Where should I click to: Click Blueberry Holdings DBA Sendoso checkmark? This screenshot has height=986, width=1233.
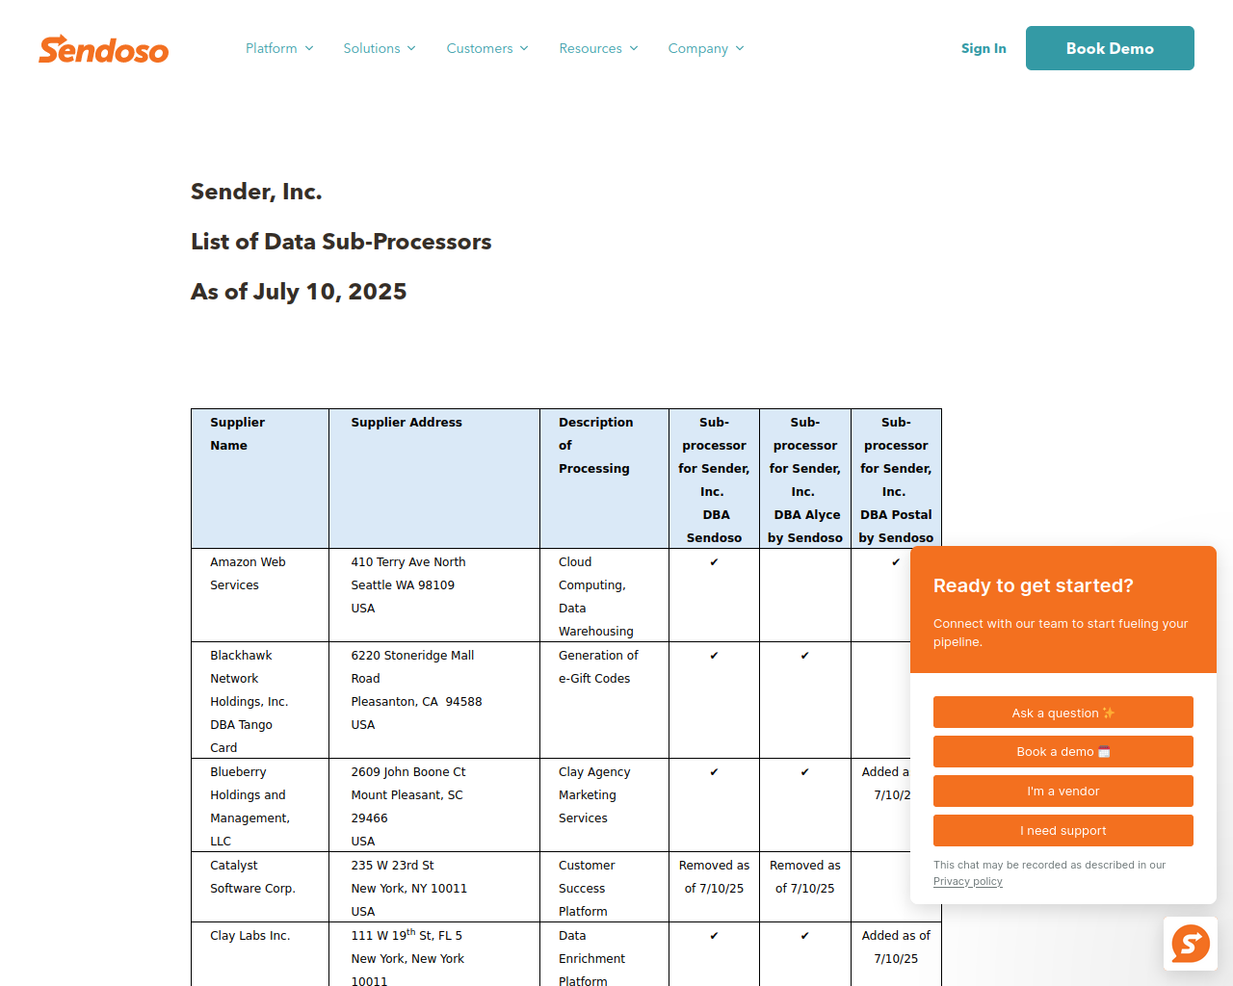pos(714,772)
